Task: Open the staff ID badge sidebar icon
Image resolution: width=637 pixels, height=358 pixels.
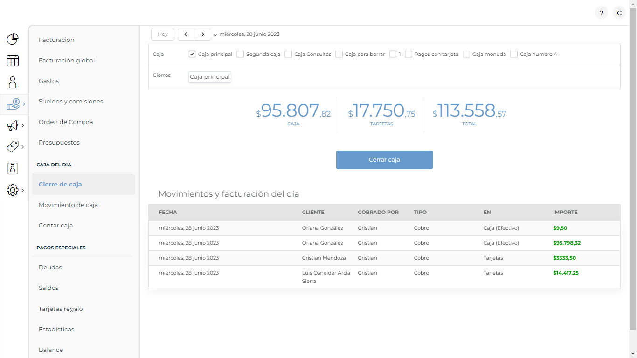Action: 13,168
